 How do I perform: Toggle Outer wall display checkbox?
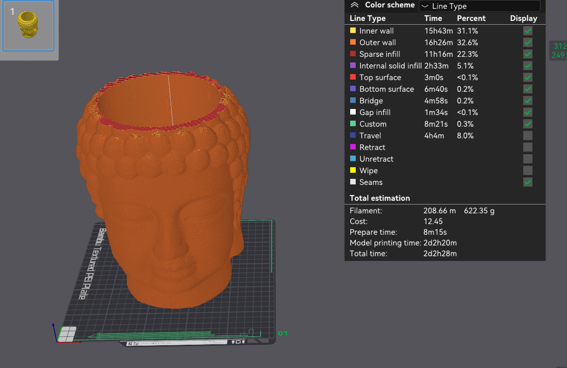click(527, 42)
